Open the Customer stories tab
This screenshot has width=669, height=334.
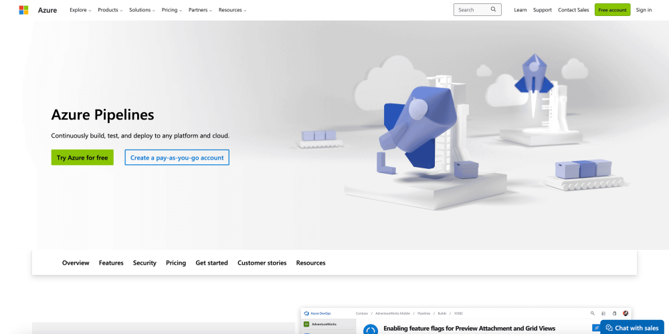[x=262, y=263]
